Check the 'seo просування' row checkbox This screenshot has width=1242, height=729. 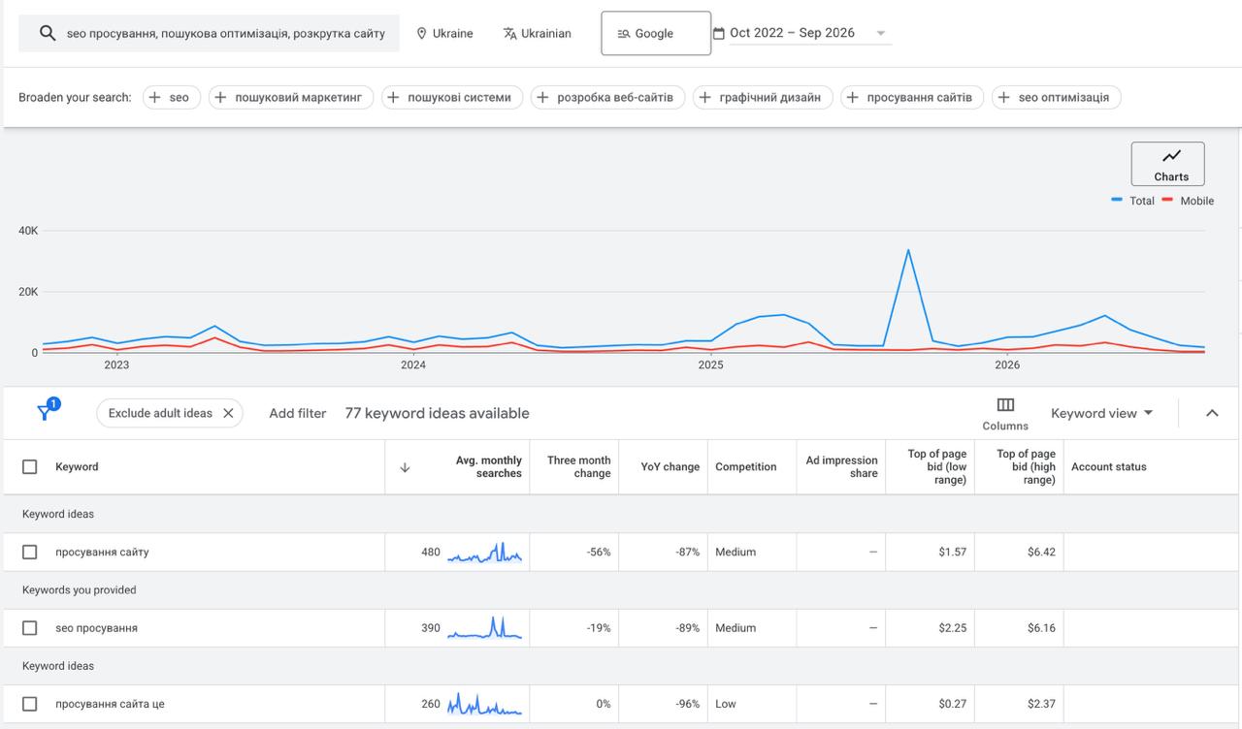30,628
